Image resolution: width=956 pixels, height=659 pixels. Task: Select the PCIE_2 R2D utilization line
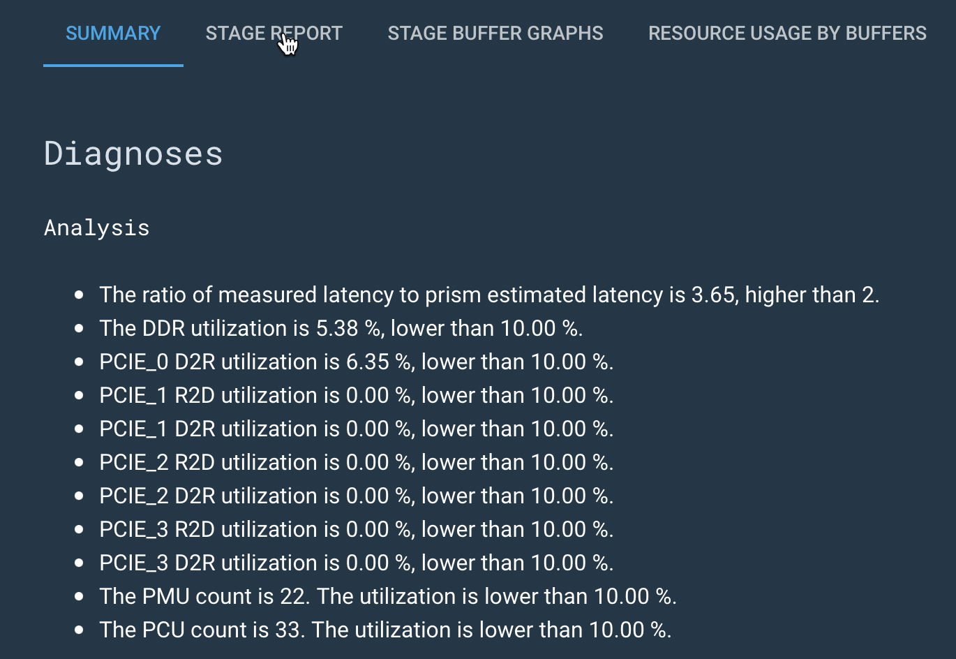(x=356, y=463)
